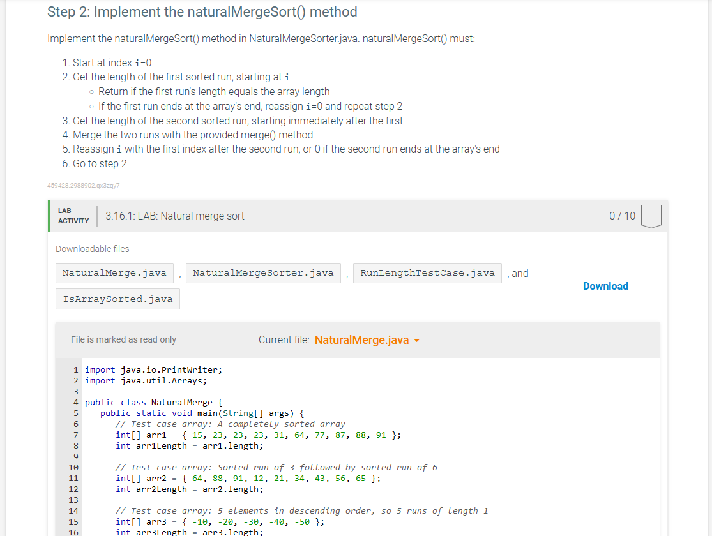This screenshot has width=712, height=536.
Task: Click the 'File is marked as read only' label
Action: click(x=123, y=339)
